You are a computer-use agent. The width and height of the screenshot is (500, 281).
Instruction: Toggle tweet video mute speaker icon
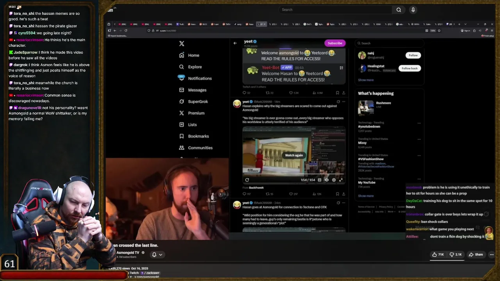pyautogui.click(x=327, y=180)
